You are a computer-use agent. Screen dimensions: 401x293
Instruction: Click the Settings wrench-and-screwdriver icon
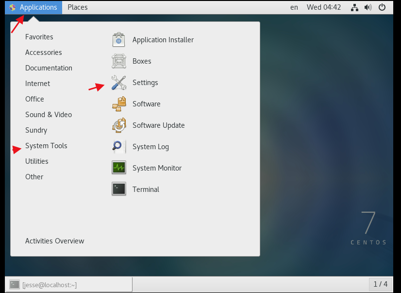coord(118,83)
